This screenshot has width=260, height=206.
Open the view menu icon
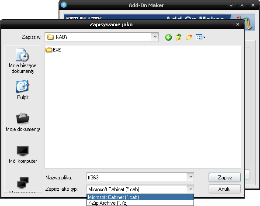200,37
